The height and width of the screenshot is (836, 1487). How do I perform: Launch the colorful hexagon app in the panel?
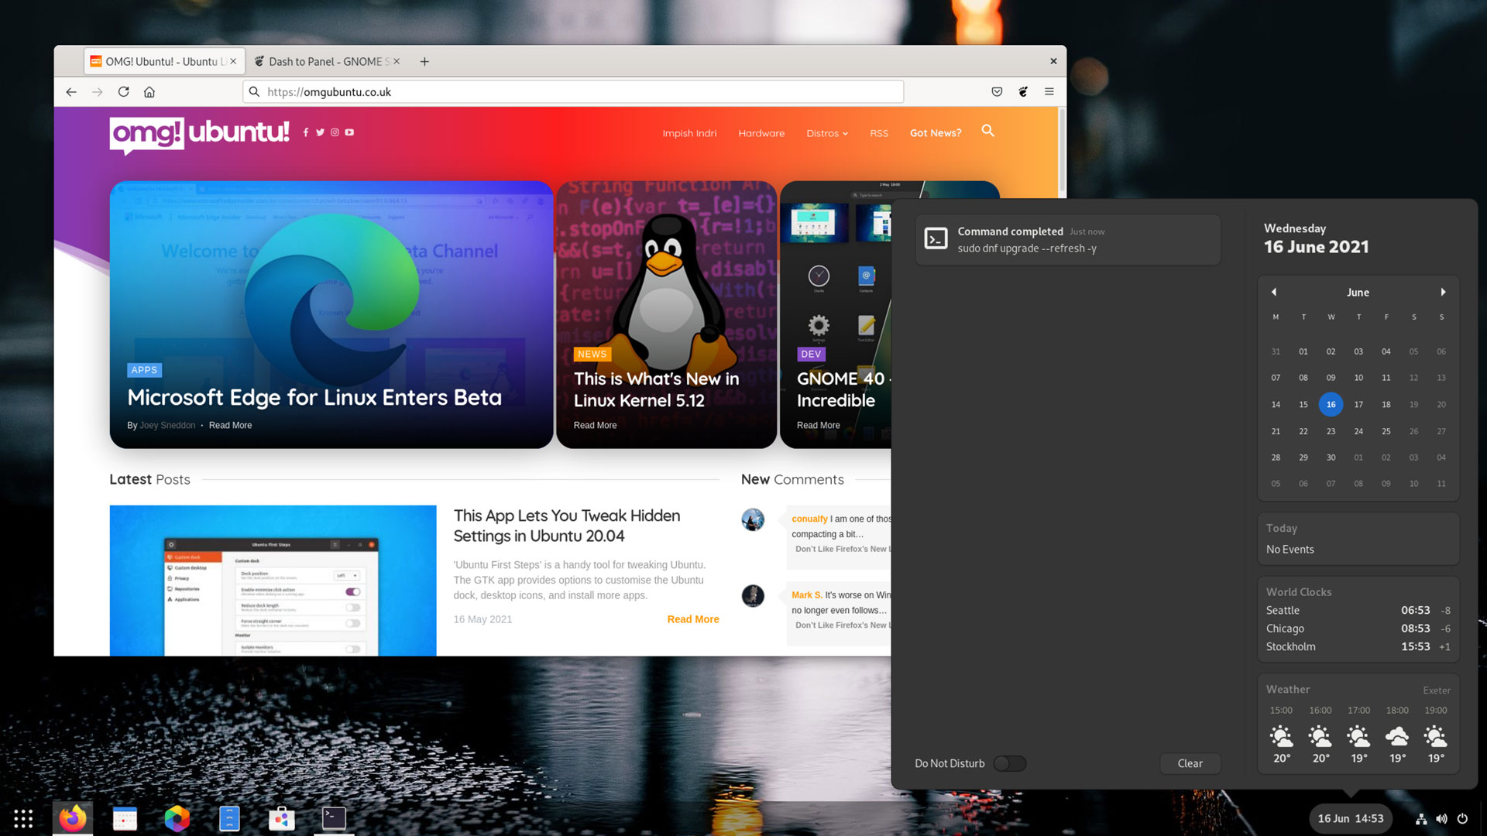tap(177, 818)
